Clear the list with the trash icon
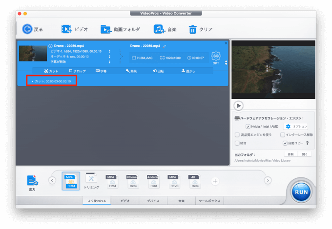The width and height of the screenshot is (332, 229). click(192, 29)
